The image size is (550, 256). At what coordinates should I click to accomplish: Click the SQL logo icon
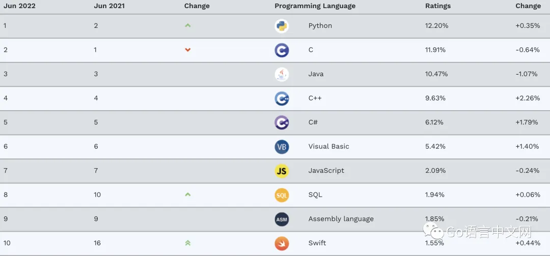(282, 195)
